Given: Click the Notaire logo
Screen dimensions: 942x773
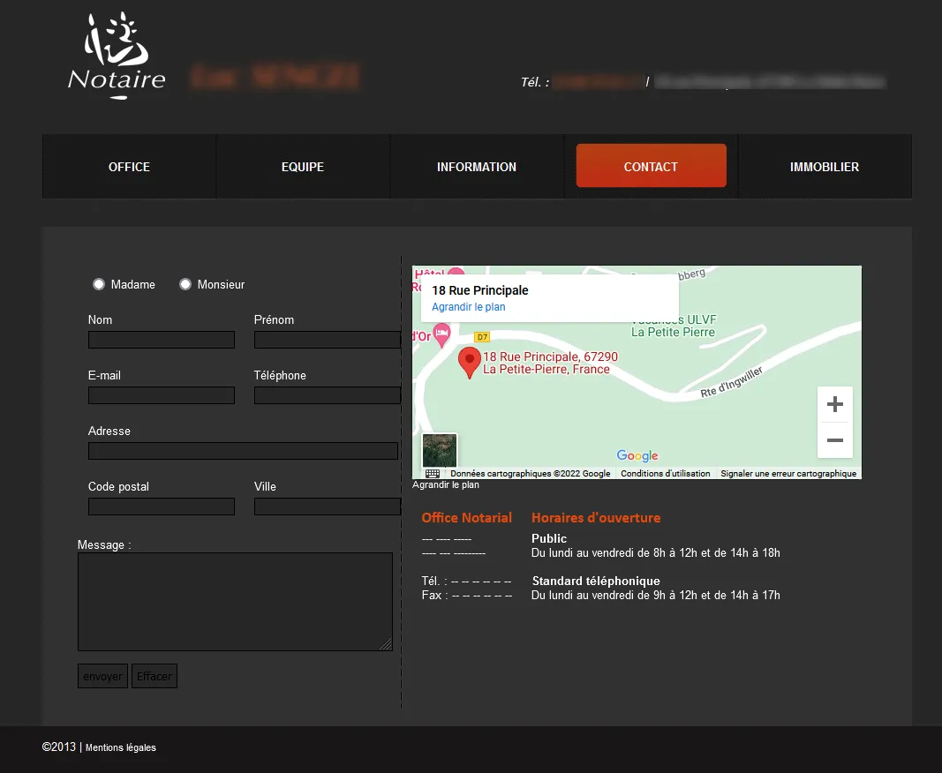Looking at the screenshot, I should pyautogui.click(x=117, y=56).
